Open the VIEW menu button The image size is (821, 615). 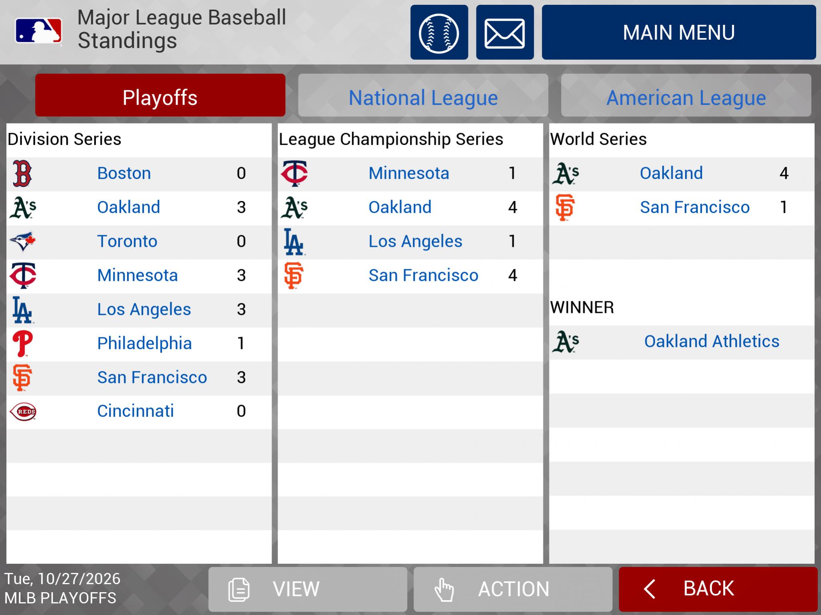point(308,589)
